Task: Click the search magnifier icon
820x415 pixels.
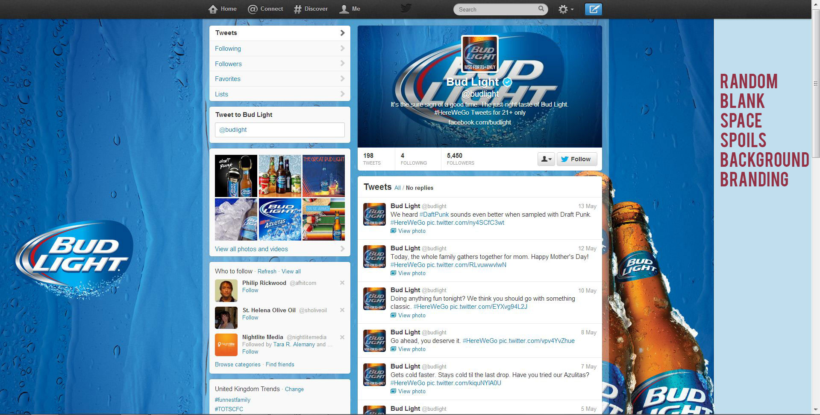Action: pos(541,9)
